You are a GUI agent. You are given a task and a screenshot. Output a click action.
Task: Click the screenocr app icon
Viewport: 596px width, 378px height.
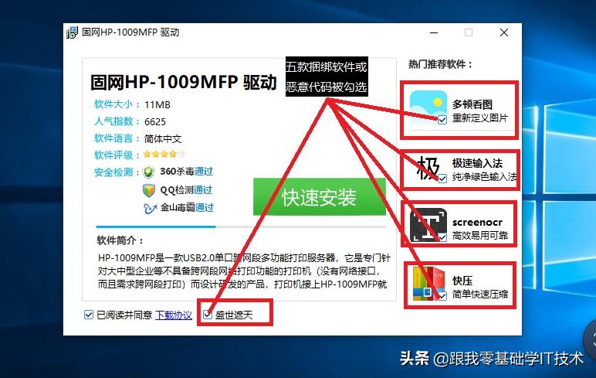tap(428, 225)
